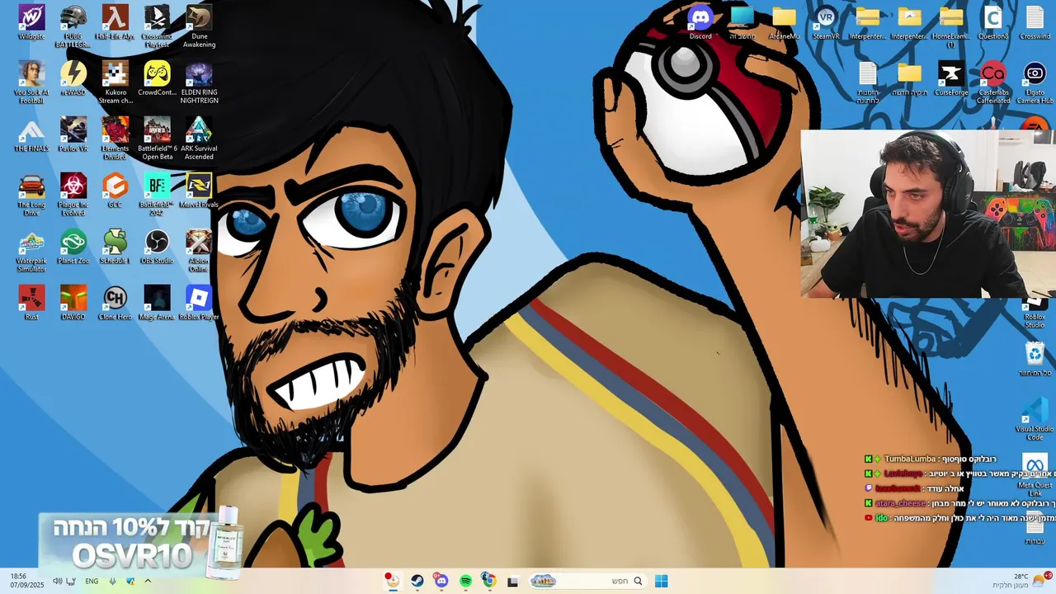Screen dimensions: 1056x594
Task: Launch the SteamVR desktop shortcut
Action: [x=826, y=22]
